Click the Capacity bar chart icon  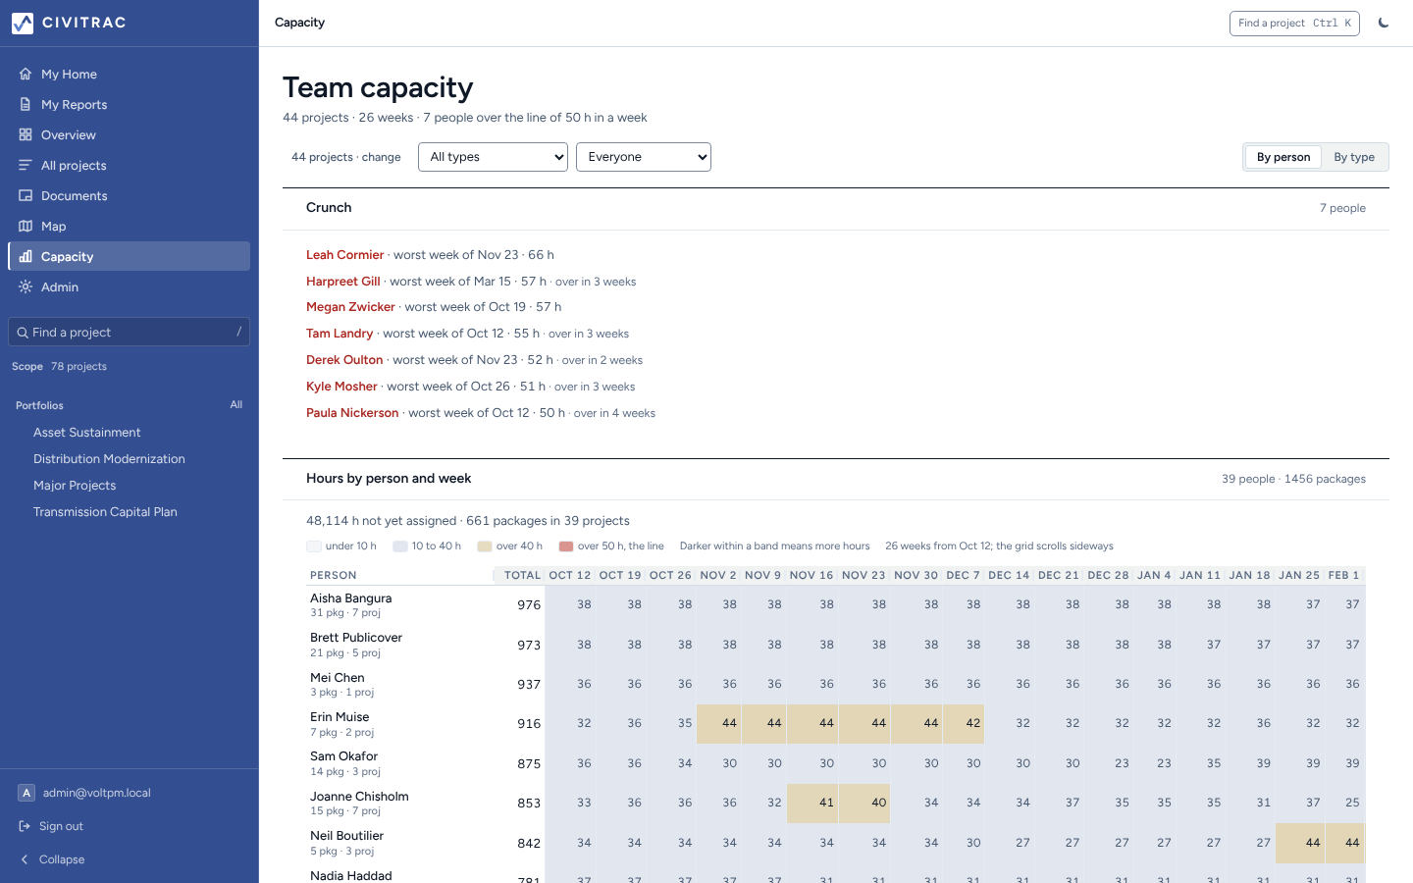pyautogui.click(x=26, y=256)
